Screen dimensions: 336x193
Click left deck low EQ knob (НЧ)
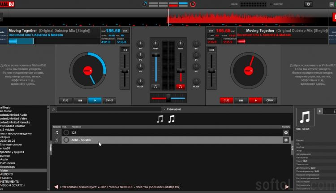pyautogui.click(x=140, y=67)
